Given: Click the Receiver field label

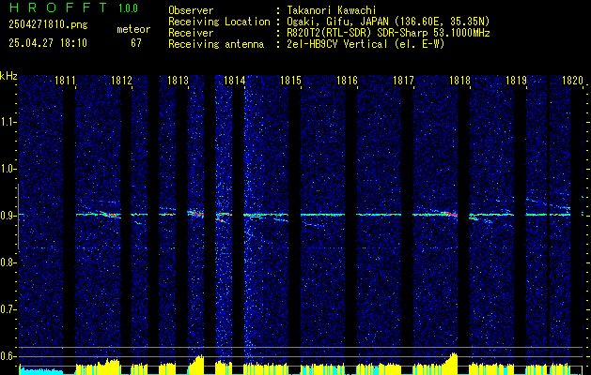Looking at the screenshot, I should tap(191, 33).
